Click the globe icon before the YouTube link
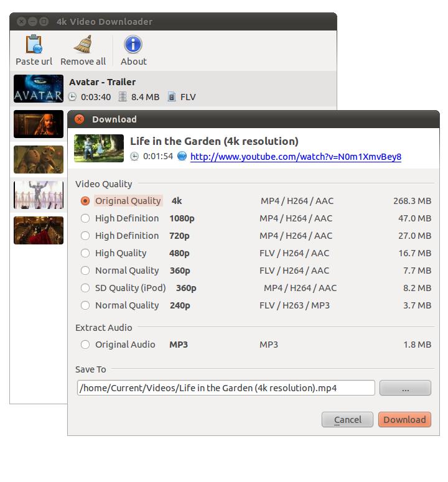The height and width of the screenshot is (482, 448). 182,156
